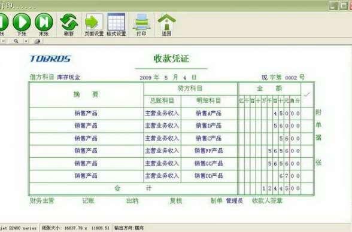Image resolution: width=352 pixels, height=232 pixels.
Task: Click the 收款人签章 label
Action: click(x=267, y=201)
